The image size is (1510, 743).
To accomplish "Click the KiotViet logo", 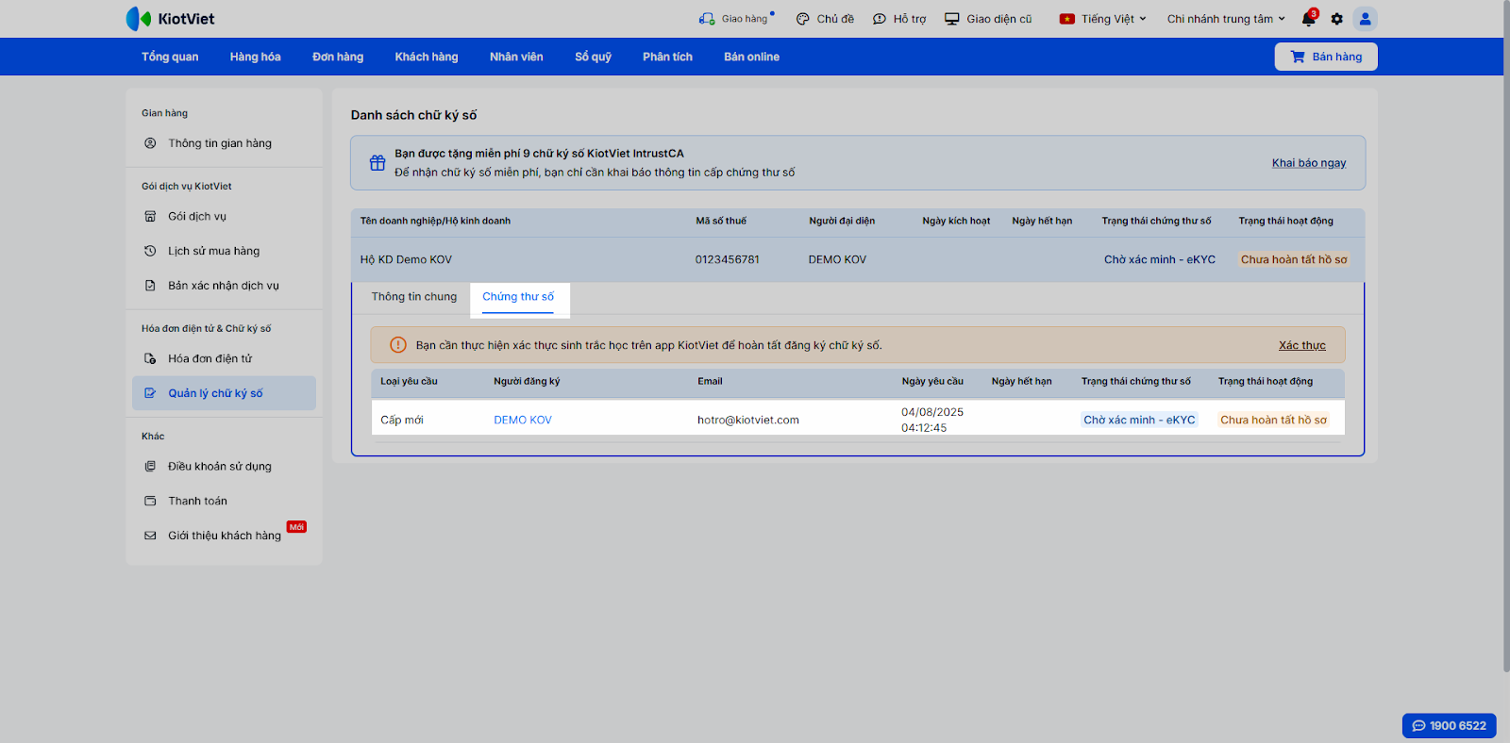I will pyautogui.click(x=170, y=19).
